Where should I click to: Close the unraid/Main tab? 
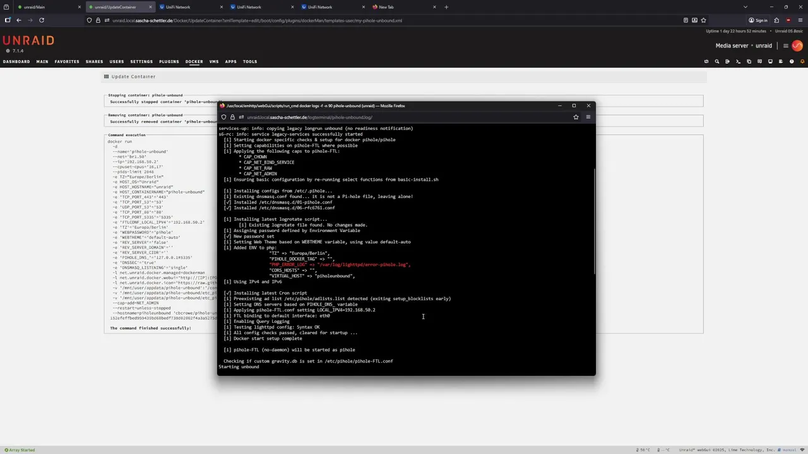80,7
